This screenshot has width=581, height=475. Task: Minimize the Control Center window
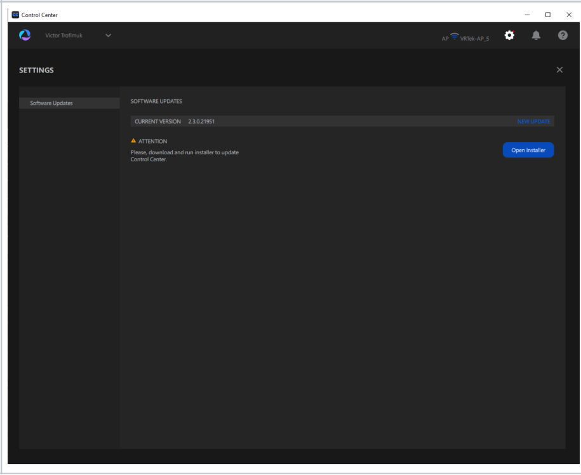pos(527,15)
